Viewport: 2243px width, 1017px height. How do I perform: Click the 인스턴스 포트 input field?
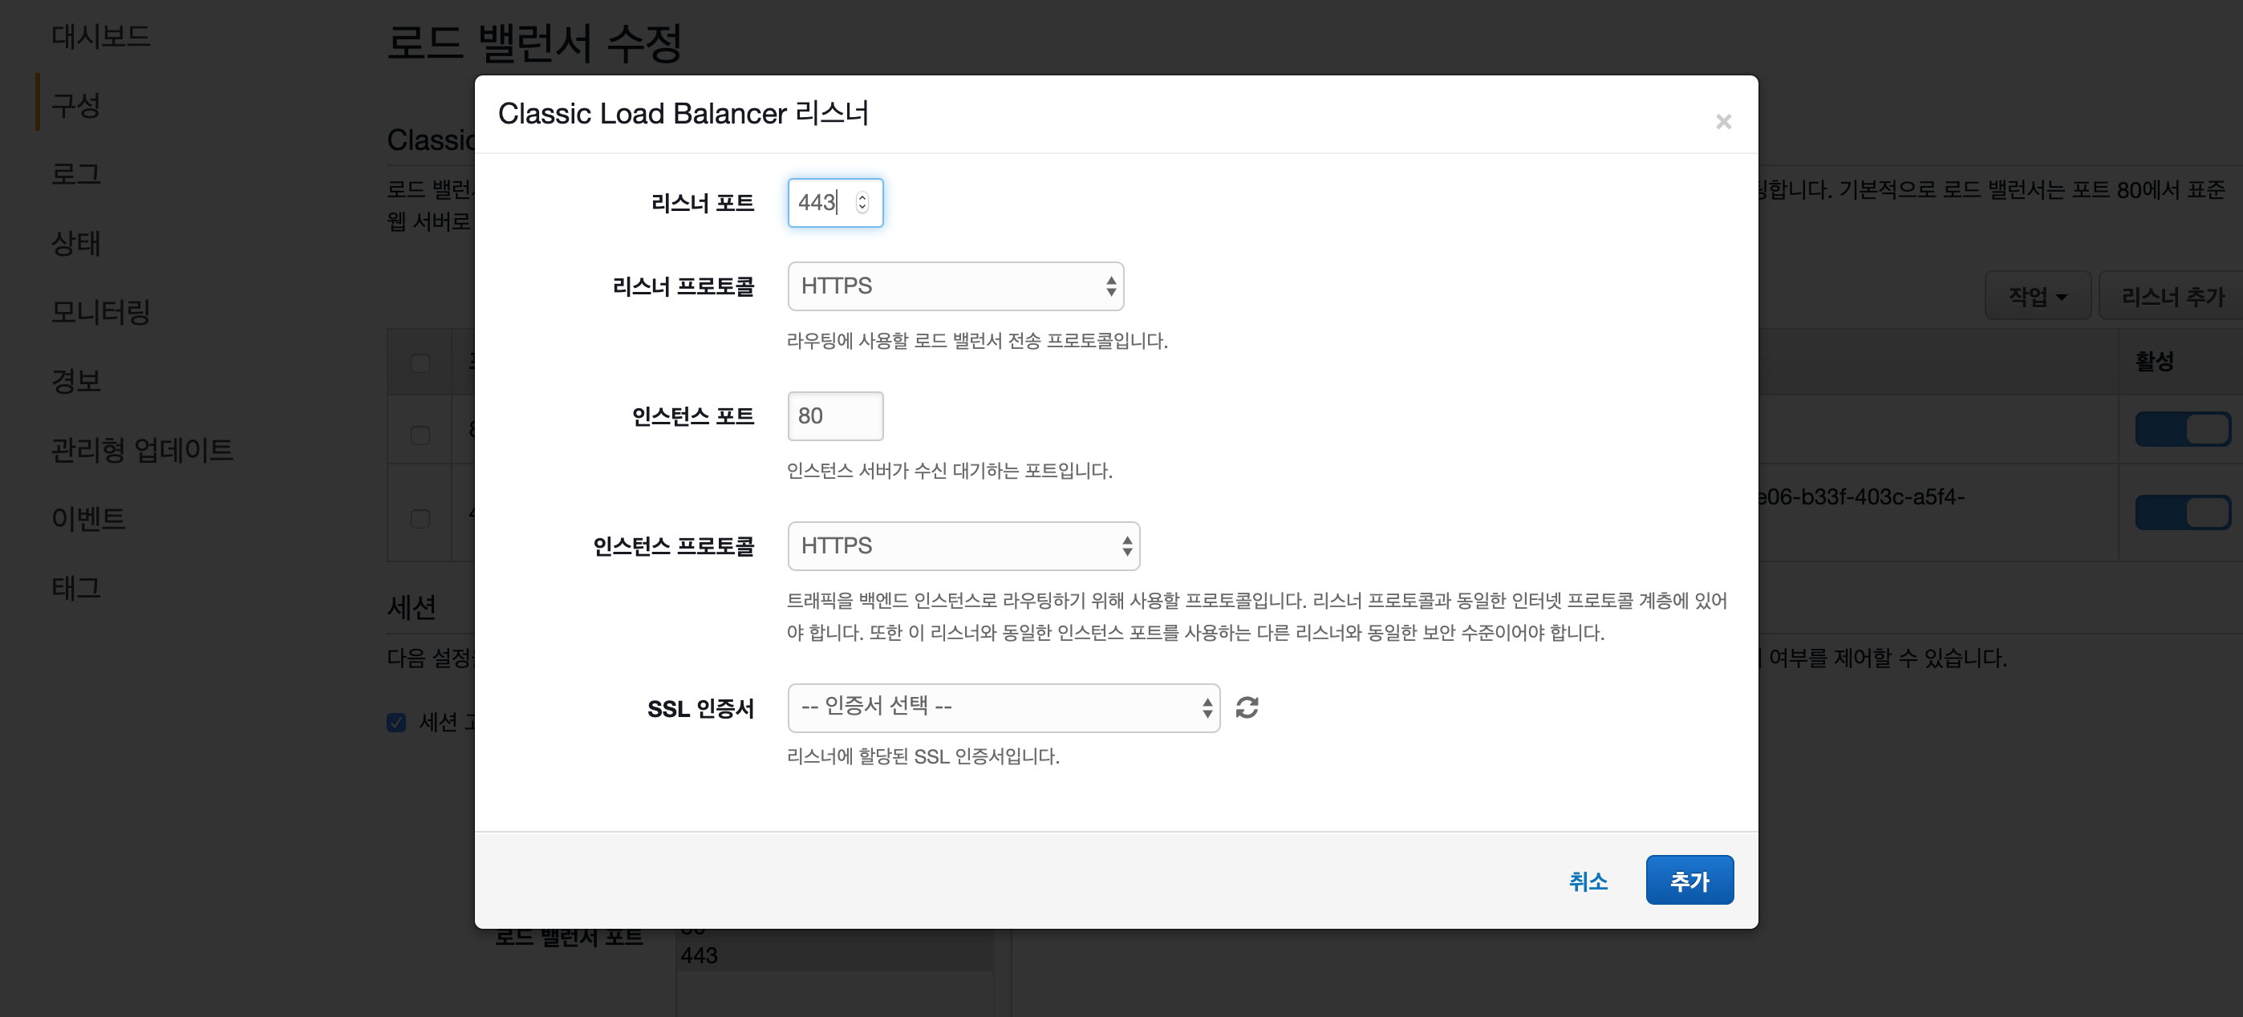pos(834,415)
